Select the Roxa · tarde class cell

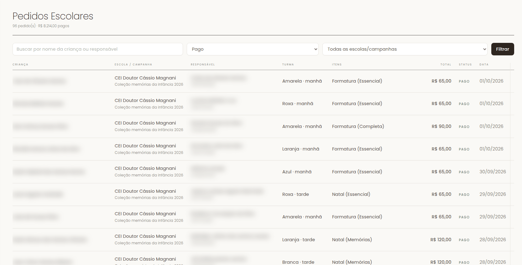[295, 194]
